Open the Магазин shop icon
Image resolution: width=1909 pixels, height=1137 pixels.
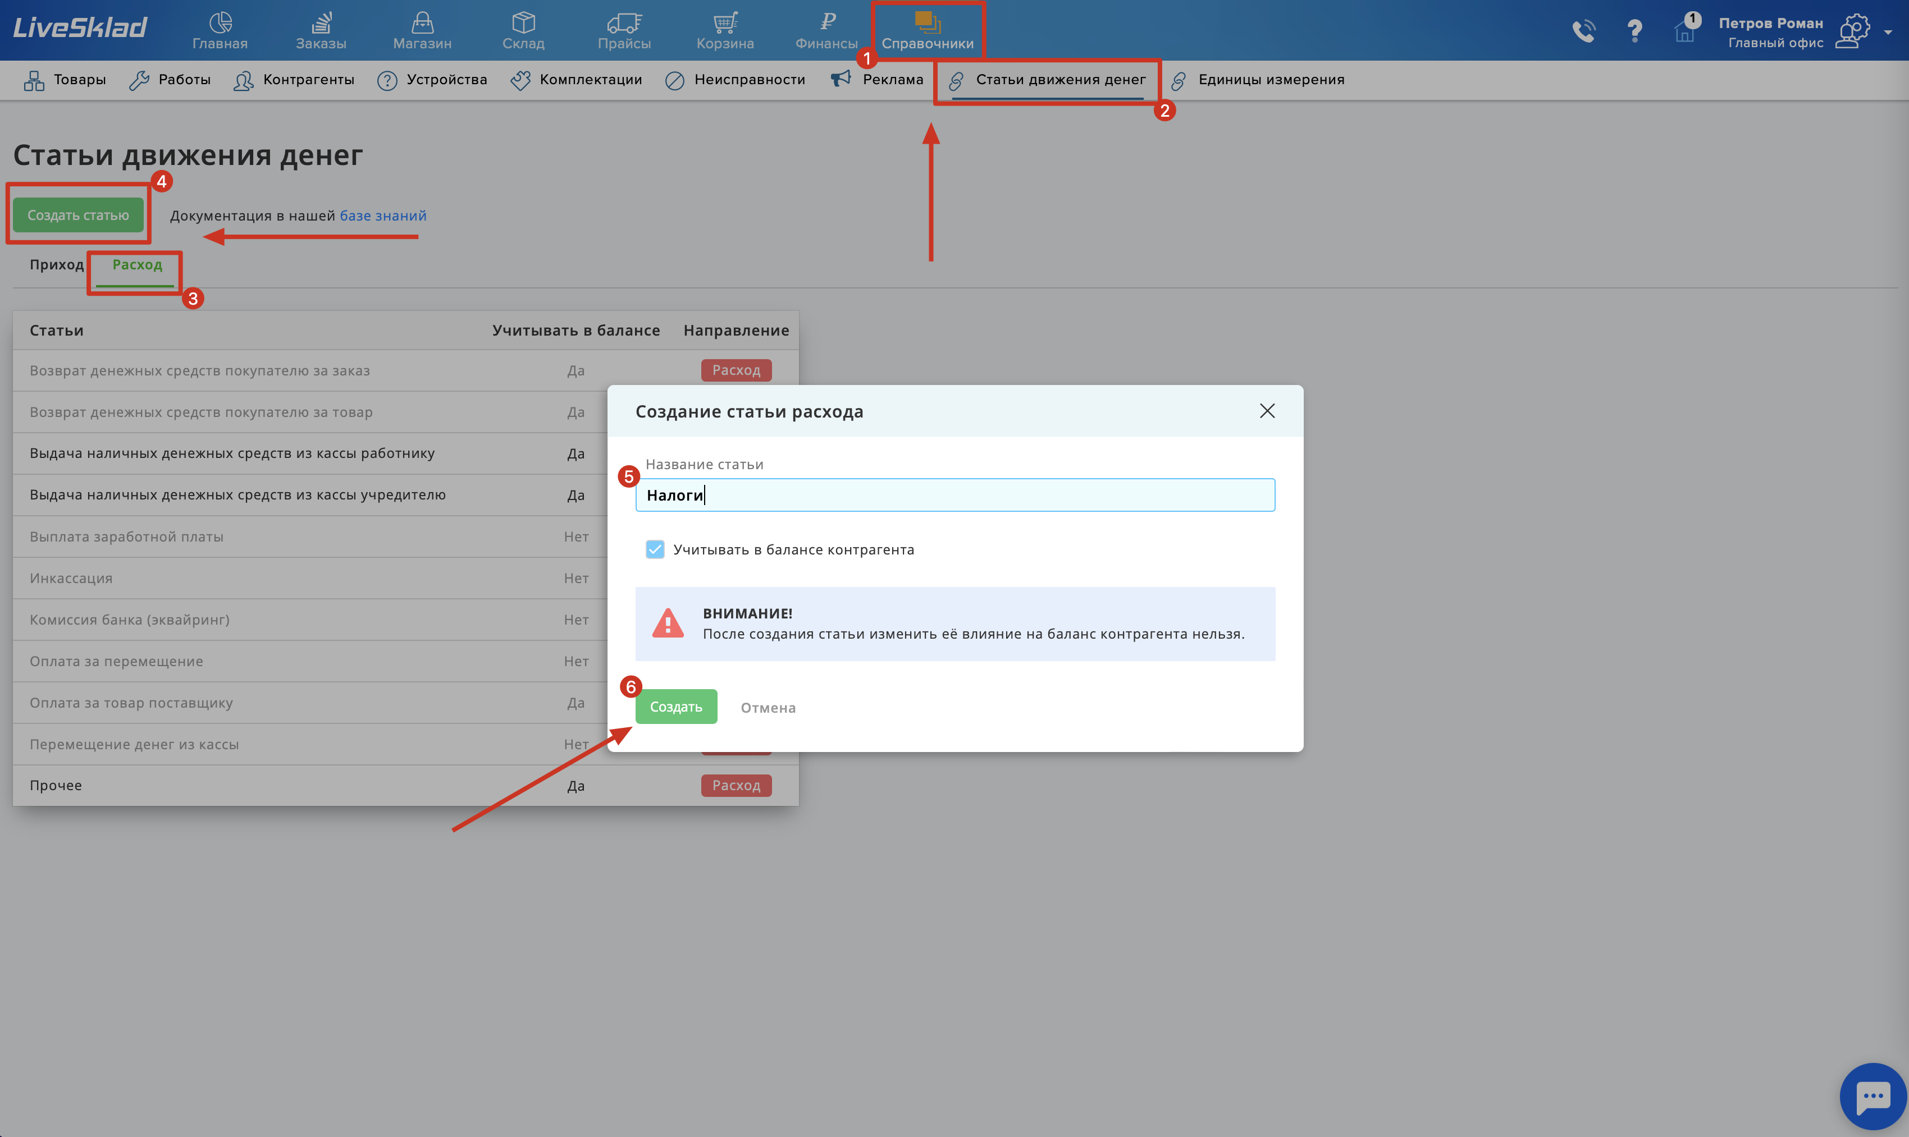coord(422,23)
